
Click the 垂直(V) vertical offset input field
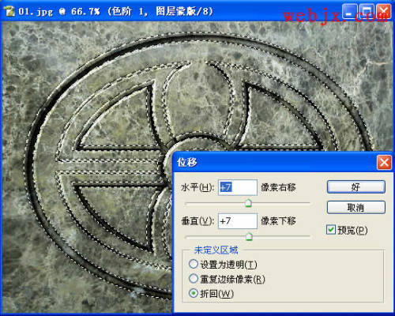point(238,221)
